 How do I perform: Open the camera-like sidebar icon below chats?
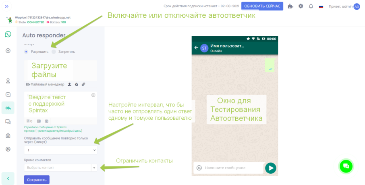pos(8,135)
